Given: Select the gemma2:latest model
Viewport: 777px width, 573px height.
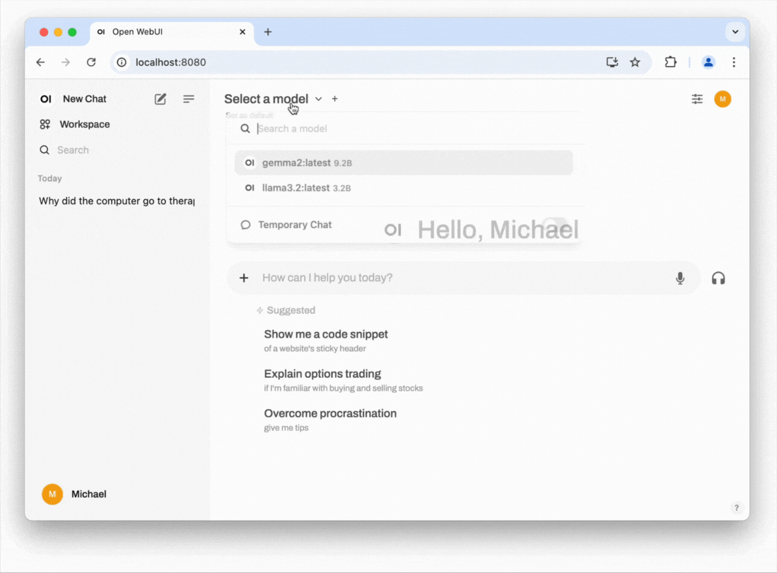Looking at the screenshot, I should click(404, 163).
